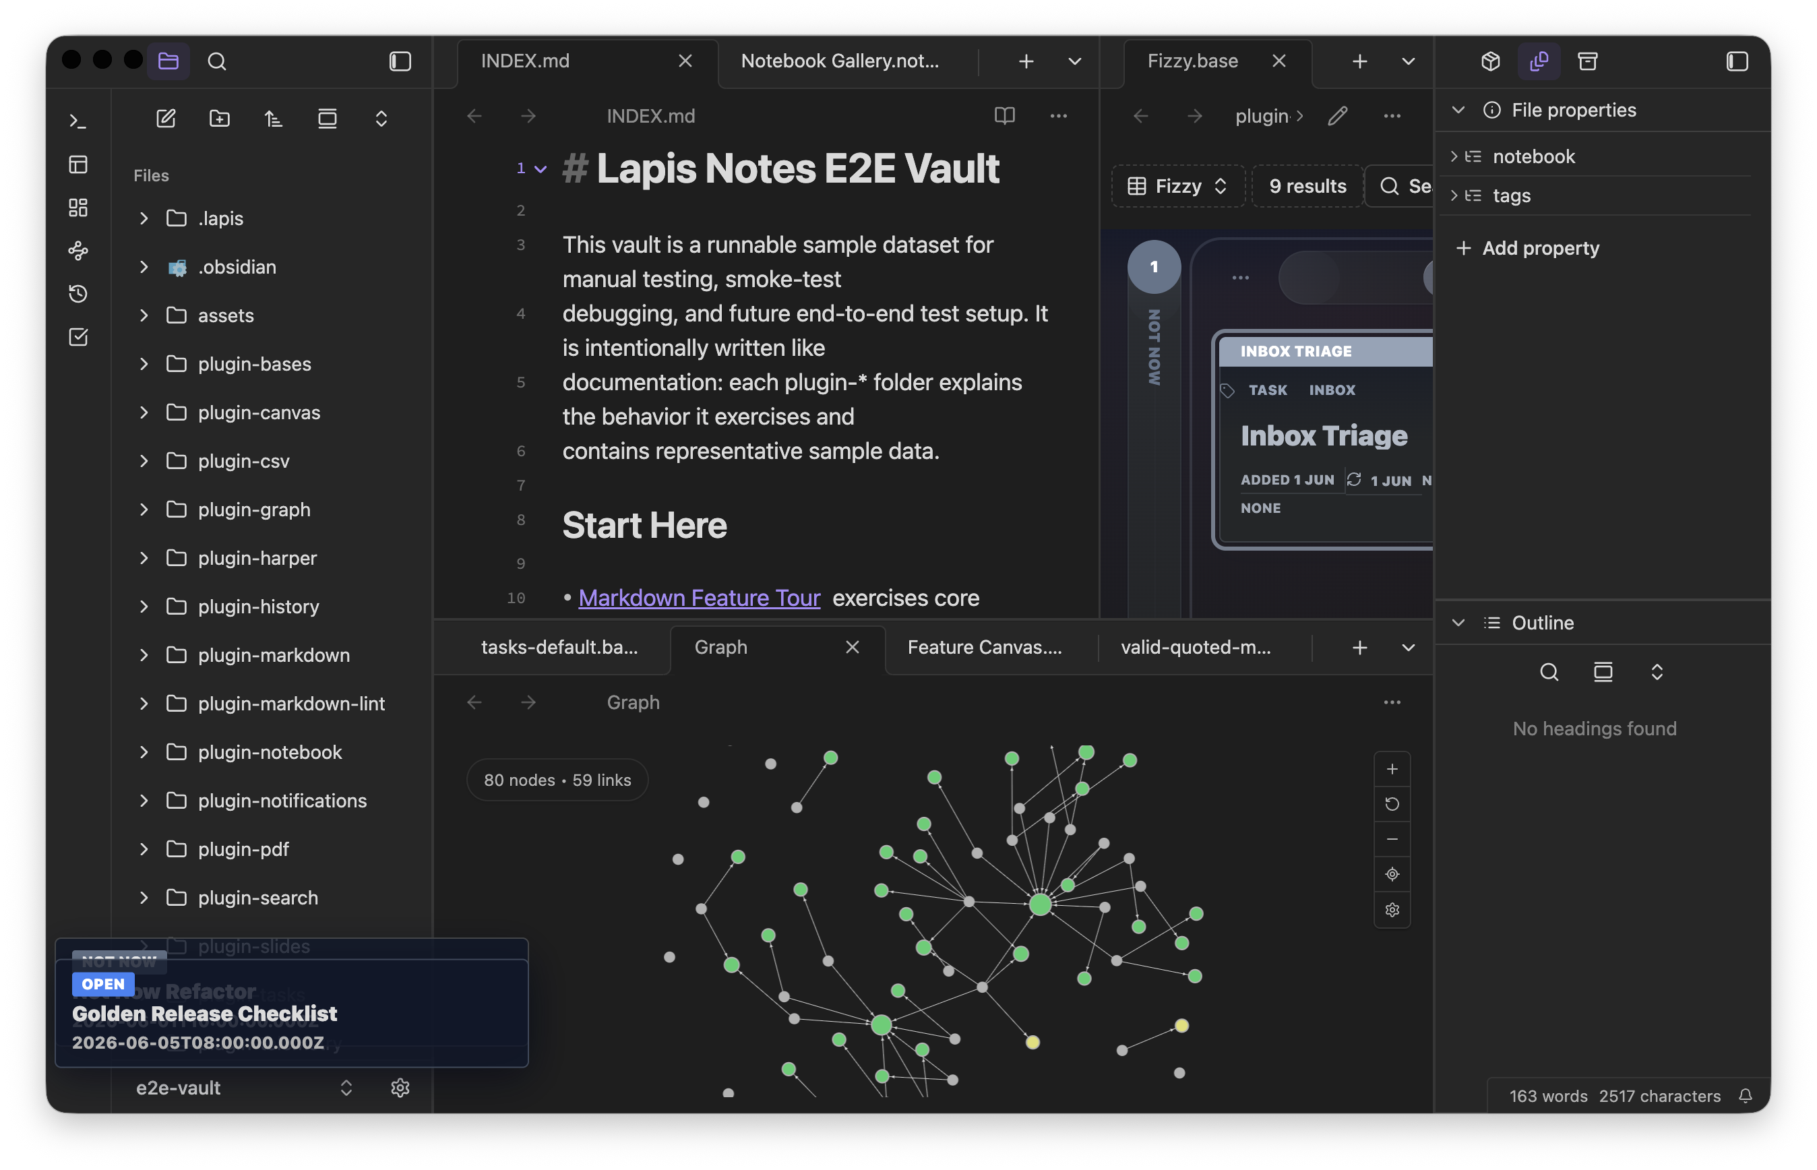Screen dimensions: 1817x1170
Task: Collapse the File properties section
Action: pos(1458,110)
